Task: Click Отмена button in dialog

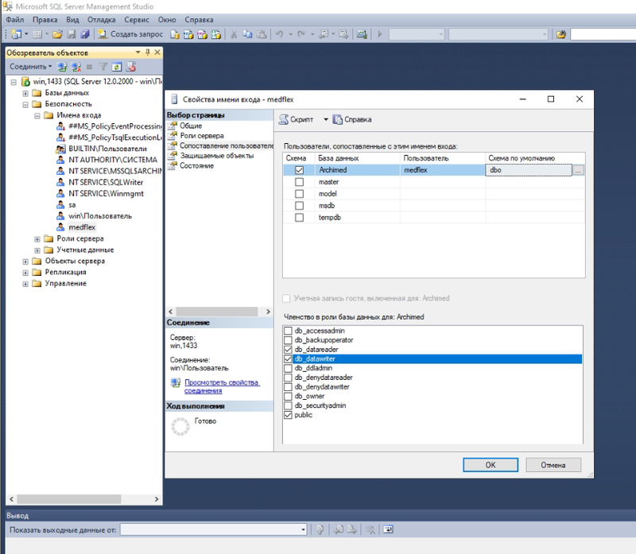Action: (553, 465)
